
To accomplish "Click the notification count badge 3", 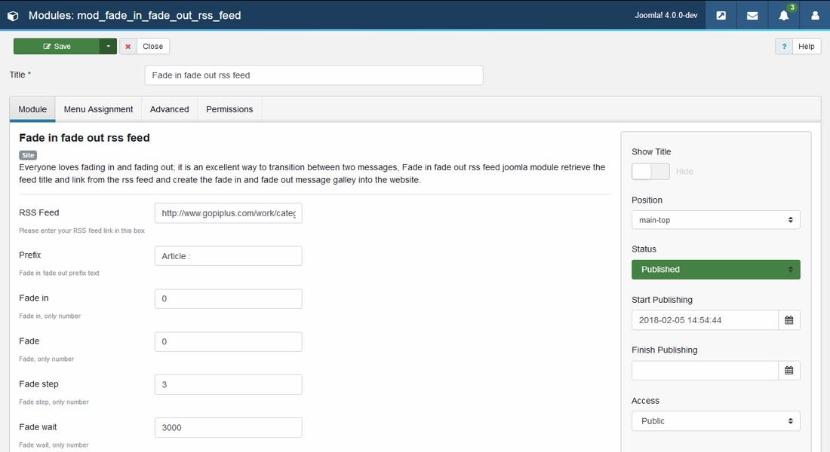I will point(792,8).
